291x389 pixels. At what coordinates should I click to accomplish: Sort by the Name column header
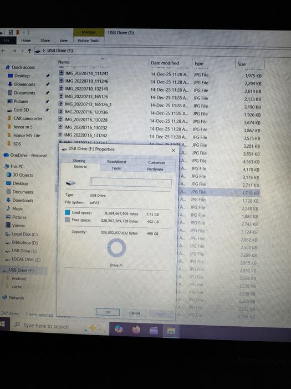point(64,62)
